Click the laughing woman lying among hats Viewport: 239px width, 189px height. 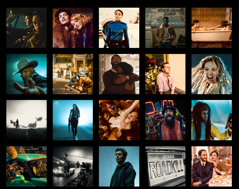(x=119, y=120)
